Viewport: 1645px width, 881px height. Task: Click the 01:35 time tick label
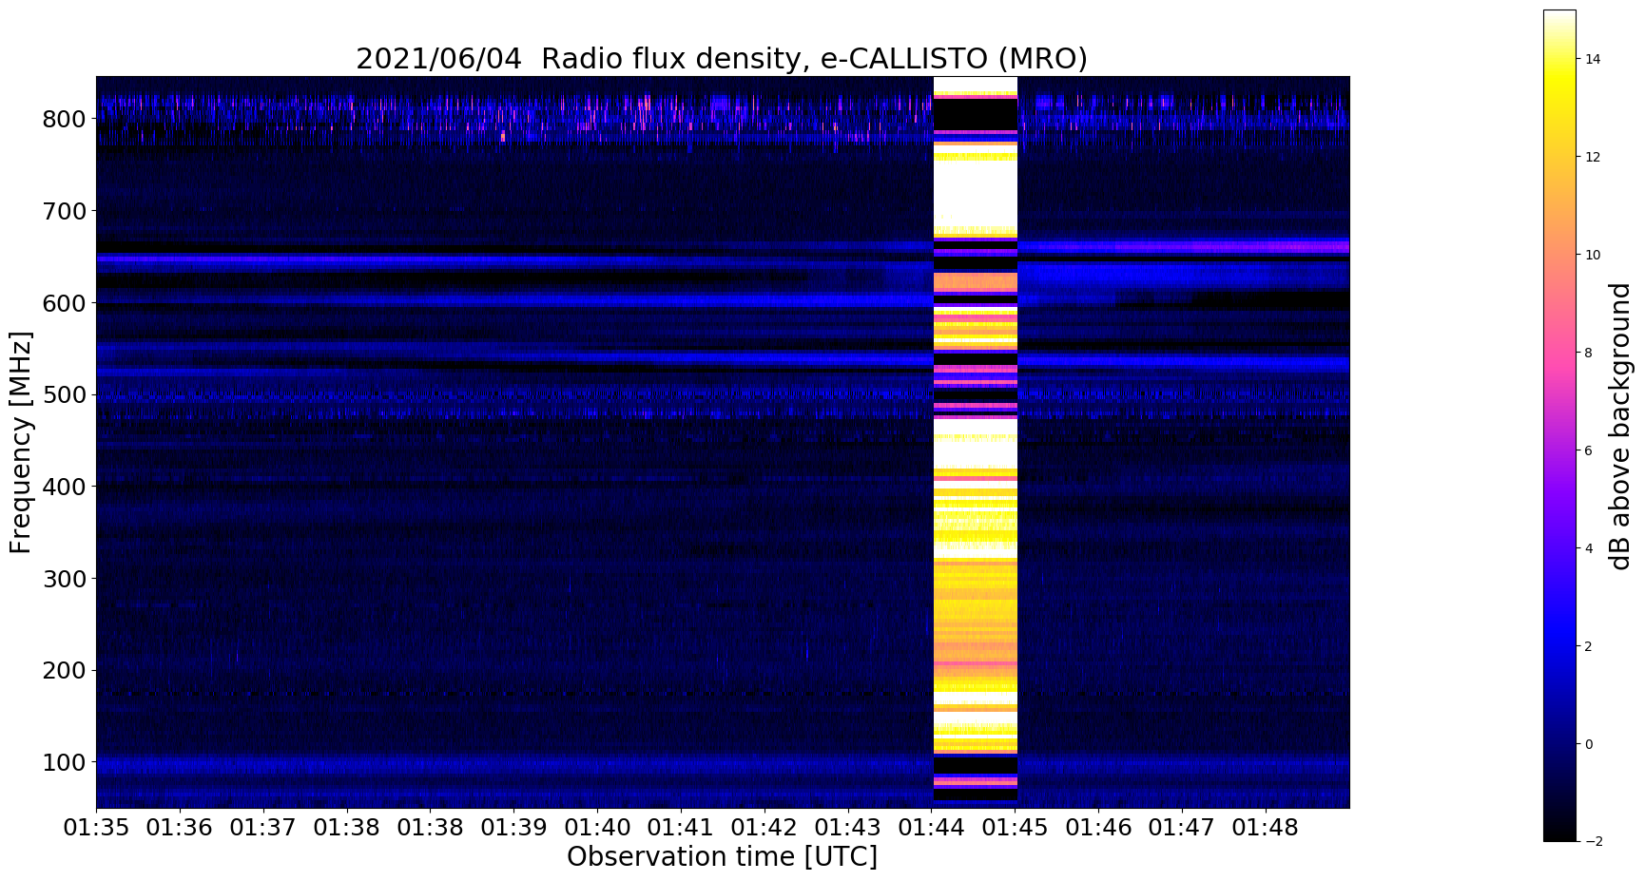click(x=96, y=828)
